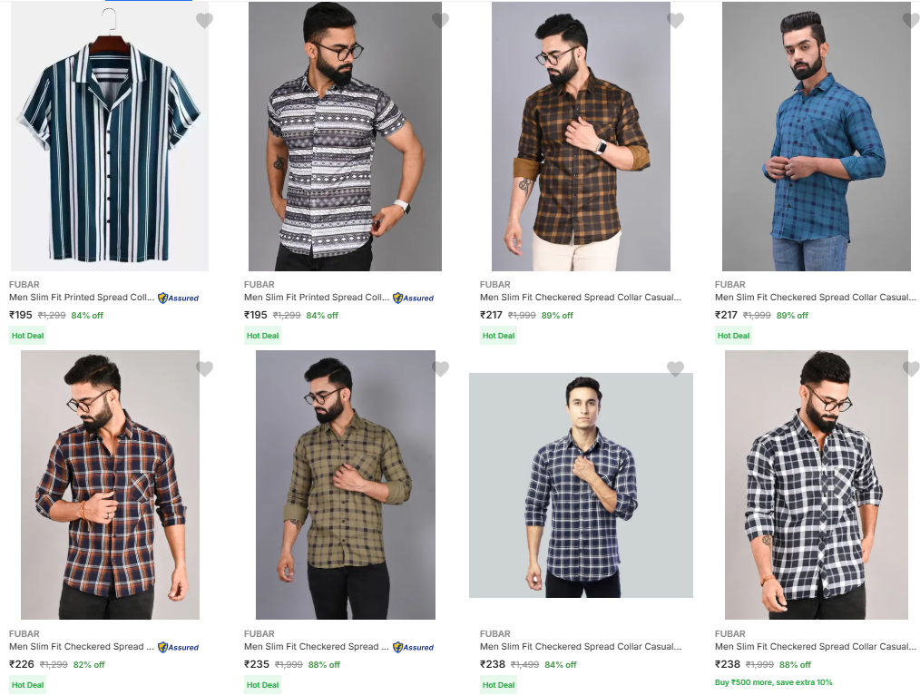The height and width of the screenshot is (695, 920).
Task: Tap heart icon on blue checkered shirt
Action: (910, 20)
